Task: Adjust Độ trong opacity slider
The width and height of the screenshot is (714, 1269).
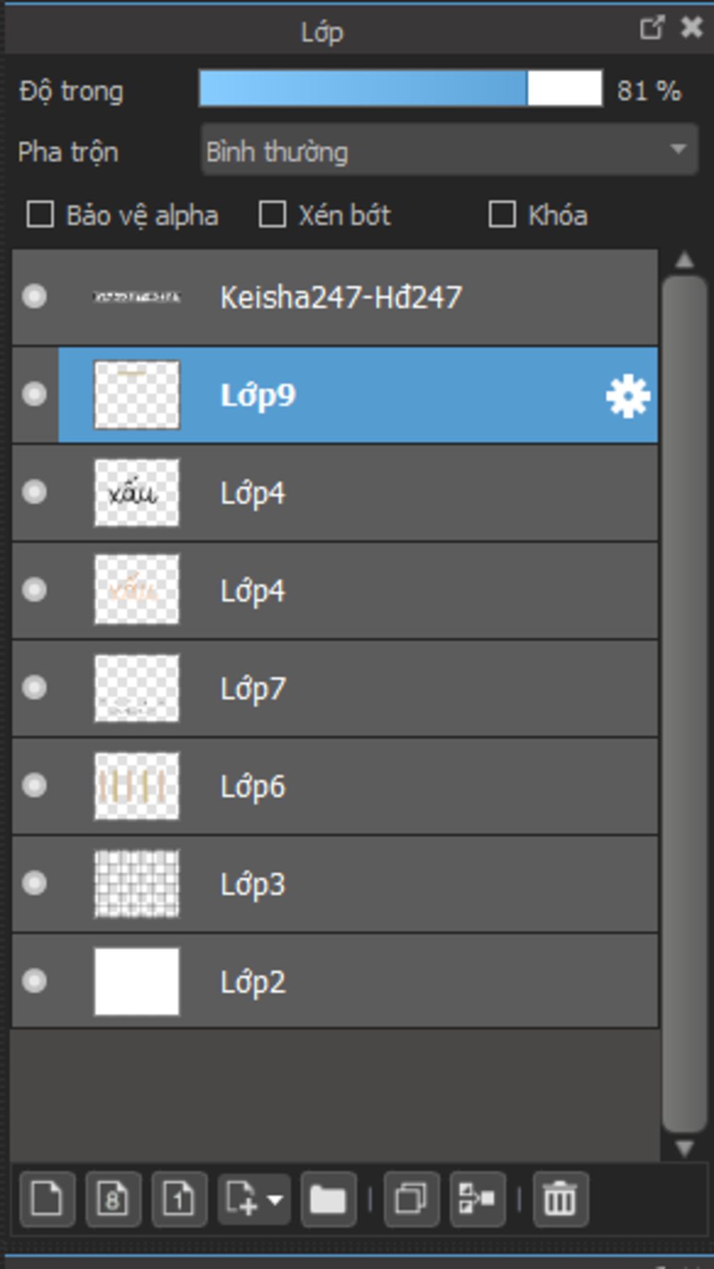Action: [400, 89]
